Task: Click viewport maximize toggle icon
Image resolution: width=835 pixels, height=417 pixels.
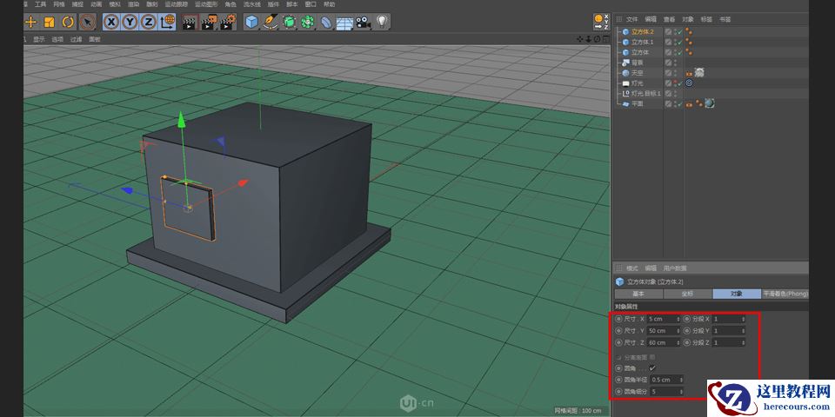Action: 605,39
